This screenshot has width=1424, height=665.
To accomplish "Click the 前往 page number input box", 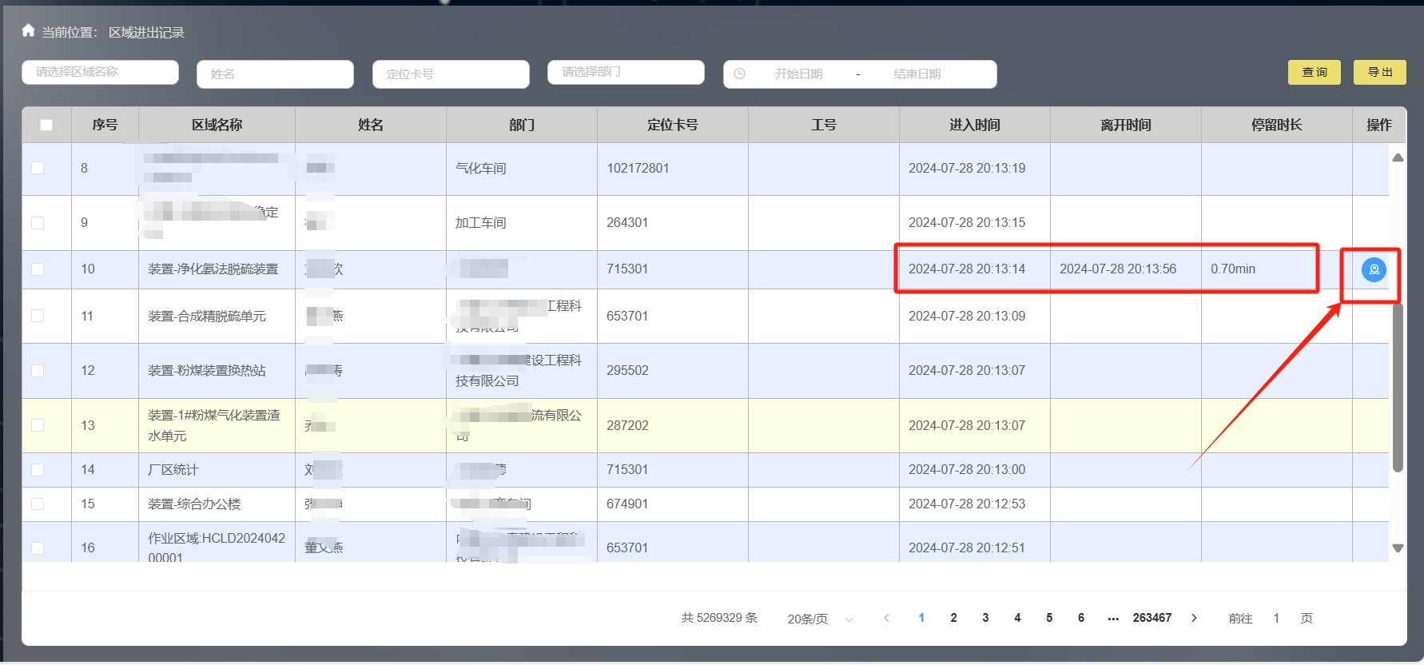I will [x=1276, y=618].
